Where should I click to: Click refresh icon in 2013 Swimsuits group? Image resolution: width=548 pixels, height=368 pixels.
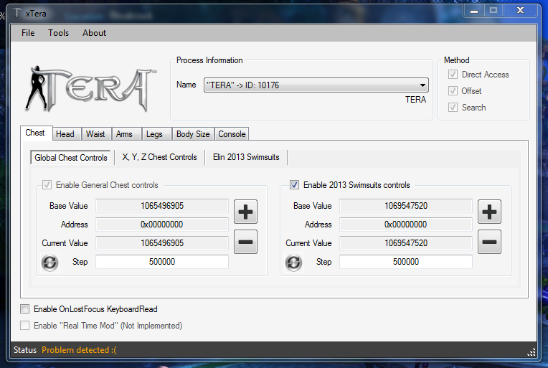(x=293, y=263)
